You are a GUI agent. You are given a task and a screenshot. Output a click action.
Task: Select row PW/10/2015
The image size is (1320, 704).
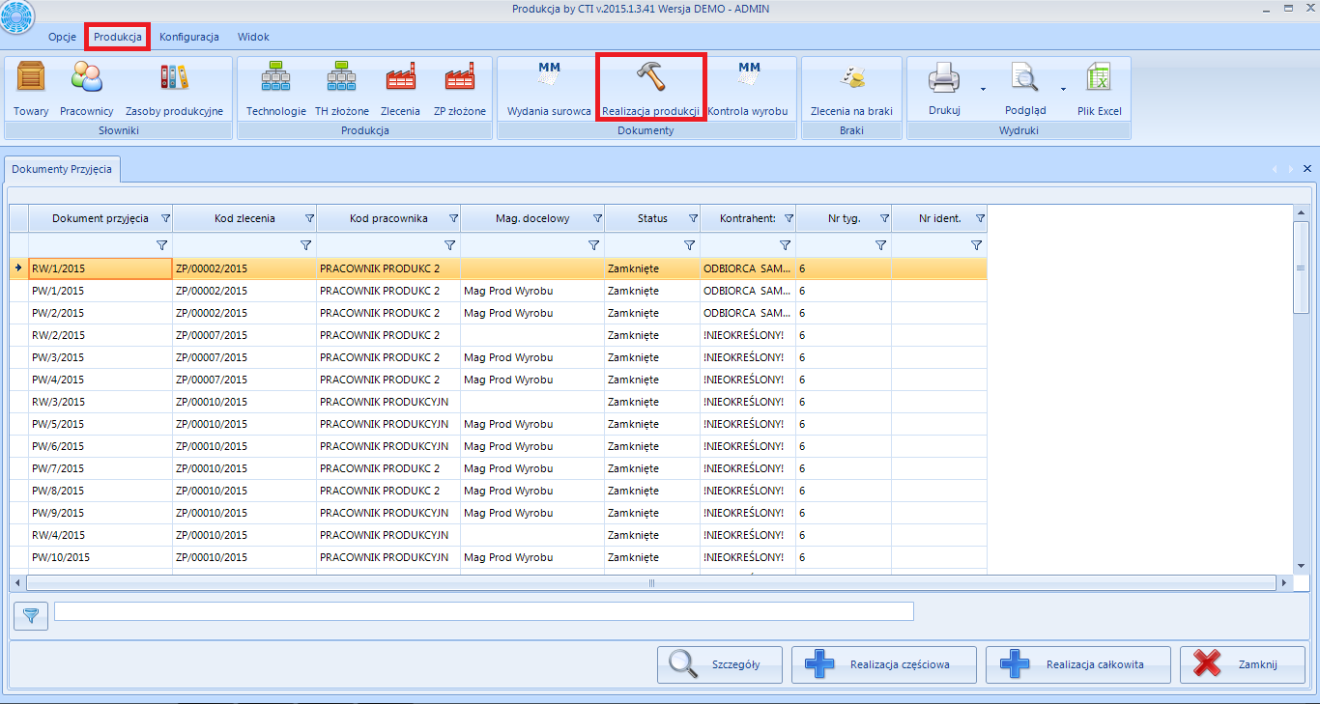499,557
